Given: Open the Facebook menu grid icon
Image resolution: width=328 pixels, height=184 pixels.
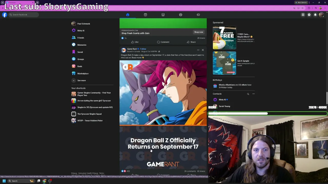Looking at the screenshot, I should click(x=303, y=15).
